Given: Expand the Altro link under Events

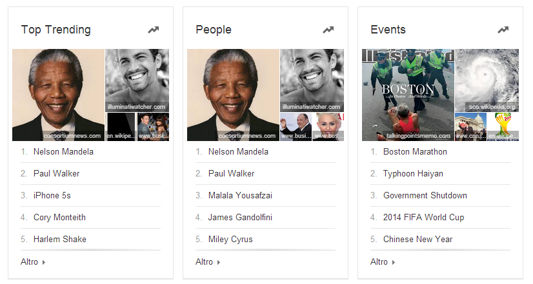Looking at the screenshot, I should [x=383, y=261].
